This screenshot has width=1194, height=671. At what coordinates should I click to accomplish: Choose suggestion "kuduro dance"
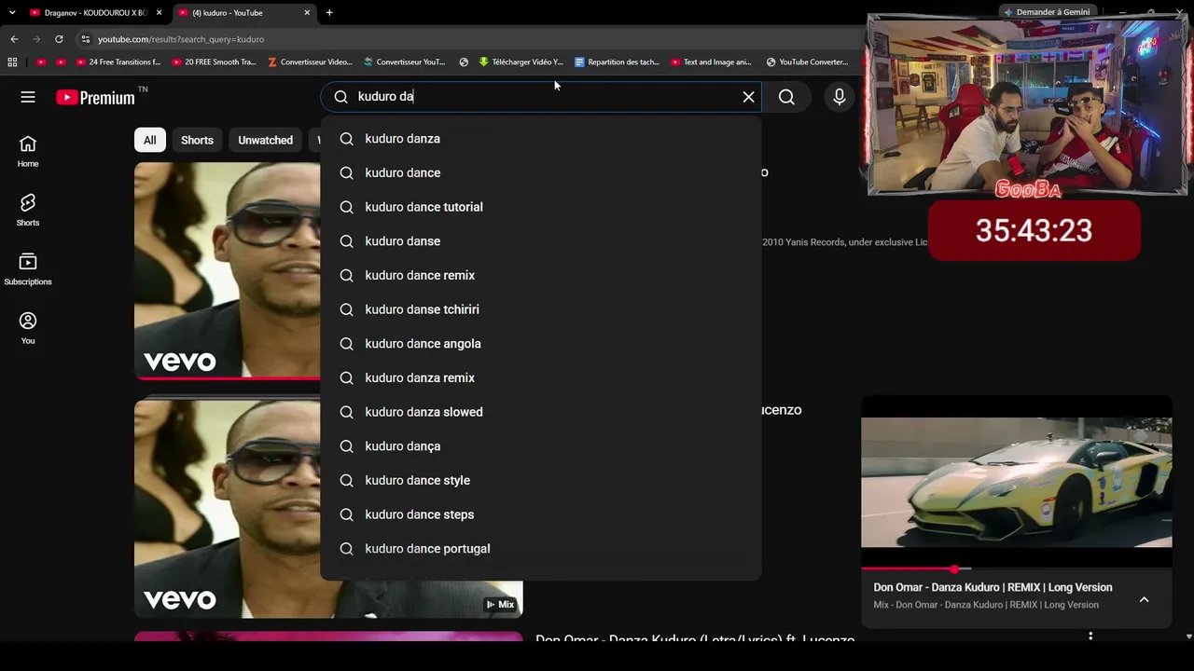pyautogui.click(x=541, y=172)
